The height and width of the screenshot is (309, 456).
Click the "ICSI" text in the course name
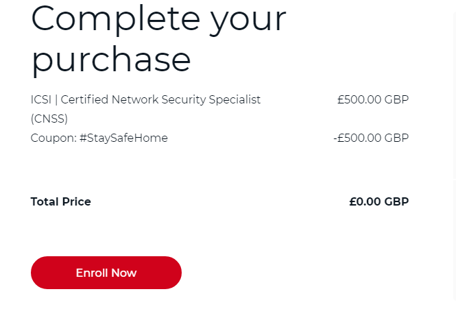click(40, 99)
